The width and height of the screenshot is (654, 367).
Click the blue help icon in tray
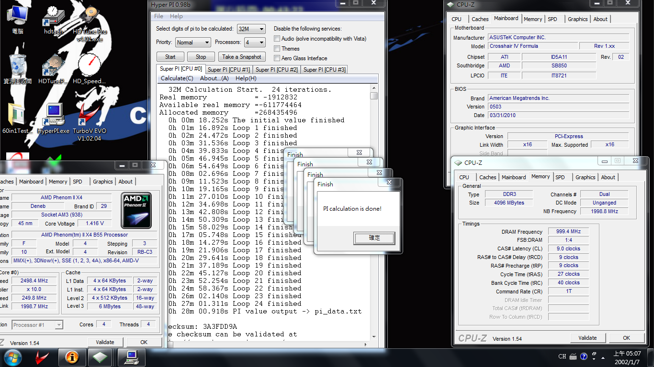[x=584, y=356]
